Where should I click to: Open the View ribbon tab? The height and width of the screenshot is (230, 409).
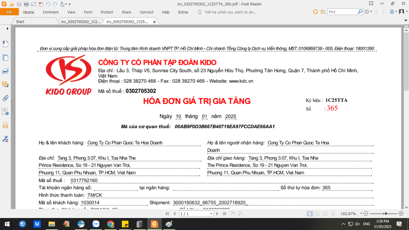[x=71, y=12]
